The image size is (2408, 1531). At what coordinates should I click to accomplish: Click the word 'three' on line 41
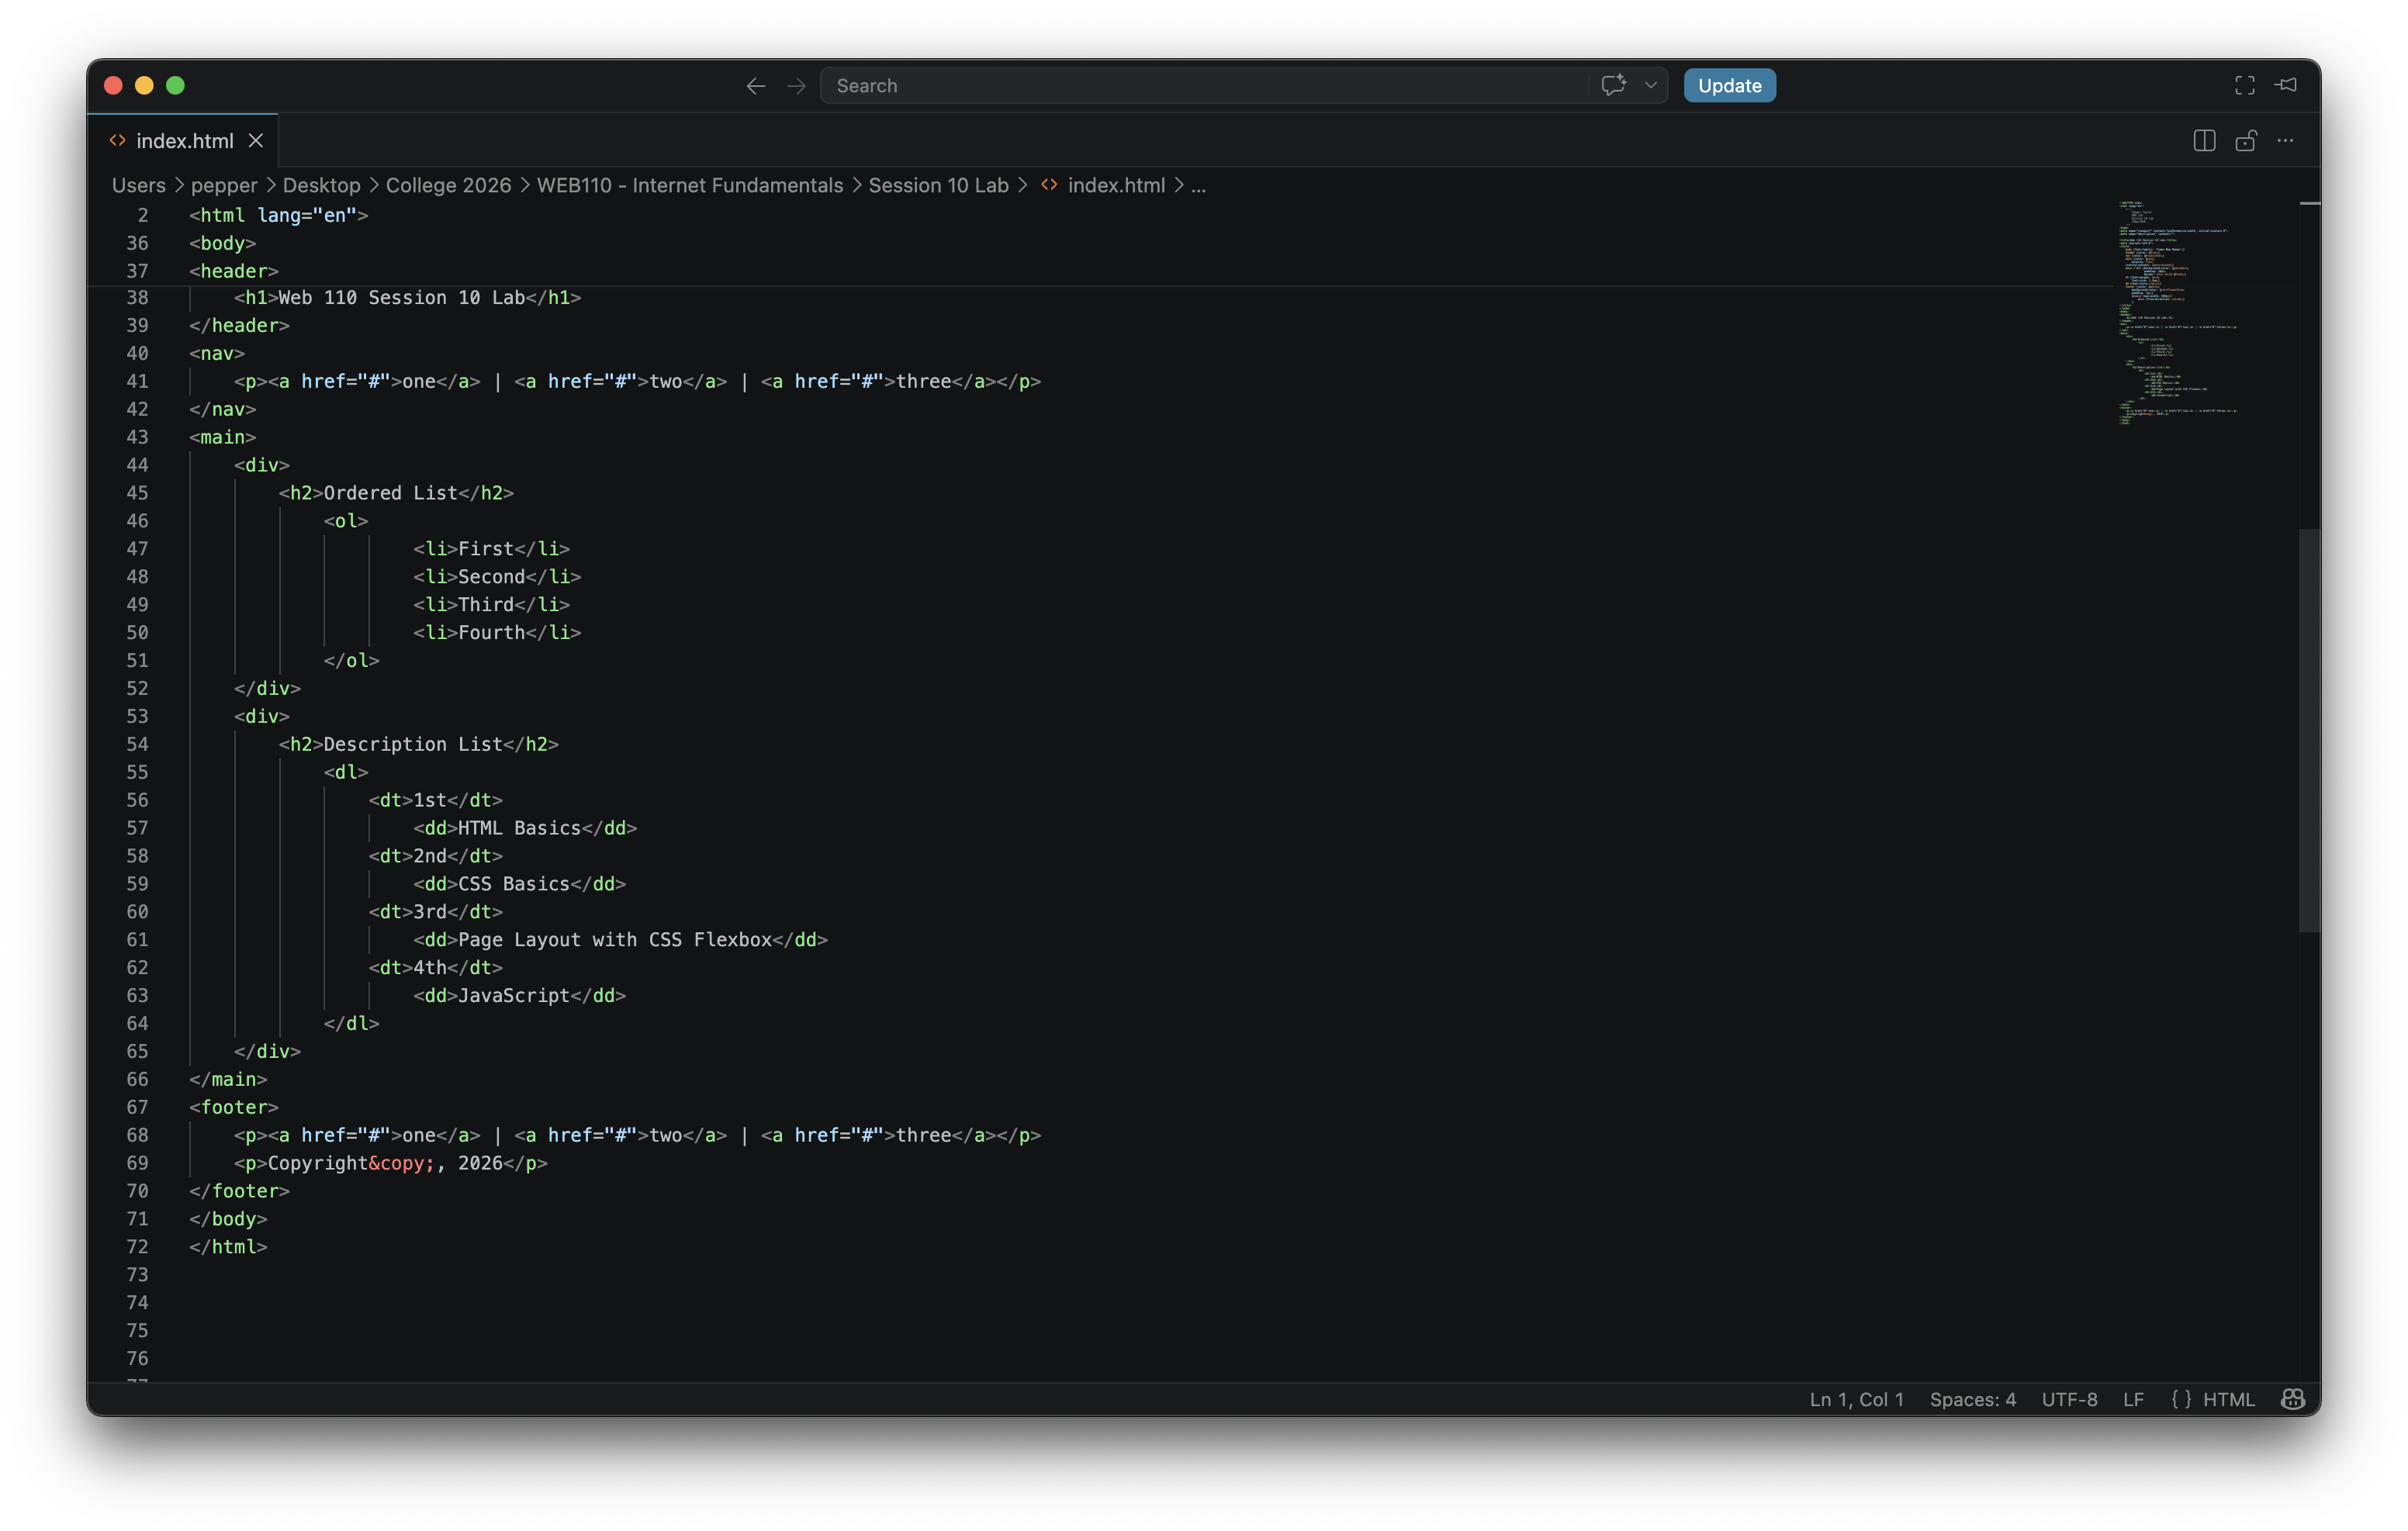[x=923, y=381]
